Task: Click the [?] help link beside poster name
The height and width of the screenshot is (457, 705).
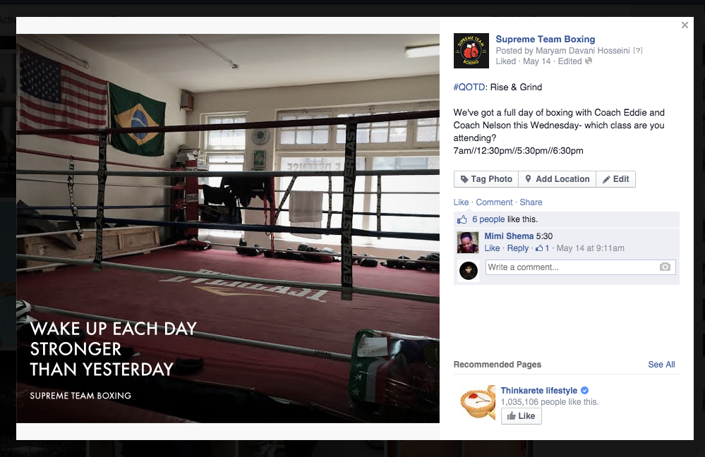Action: pyautogui.click(x=637, y=51)
